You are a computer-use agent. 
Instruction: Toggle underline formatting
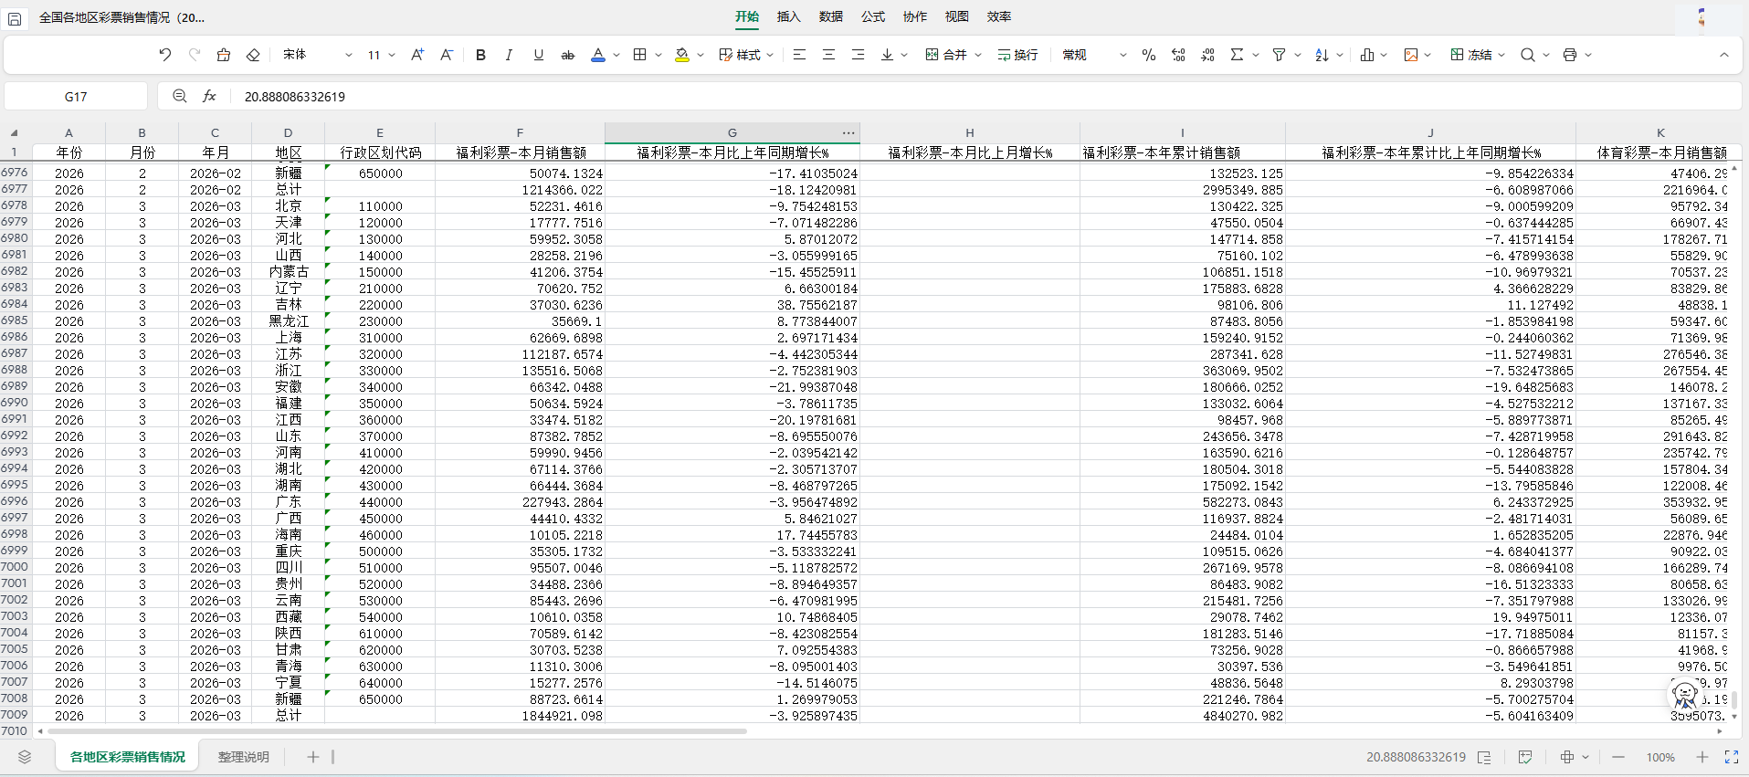538,55
